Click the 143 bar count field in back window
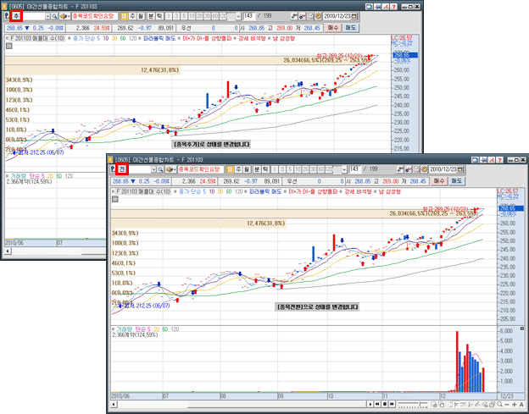The height and width of the screenshot is (414, 529). (248, 15)
